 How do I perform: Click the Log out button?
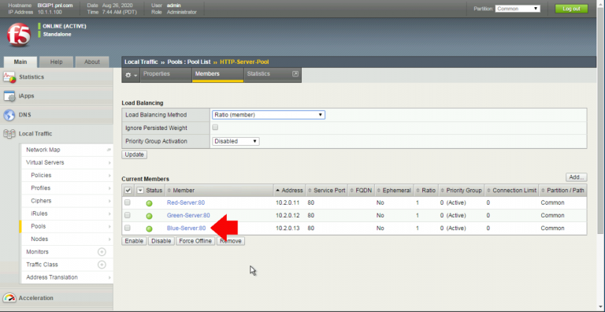point(571,9)
